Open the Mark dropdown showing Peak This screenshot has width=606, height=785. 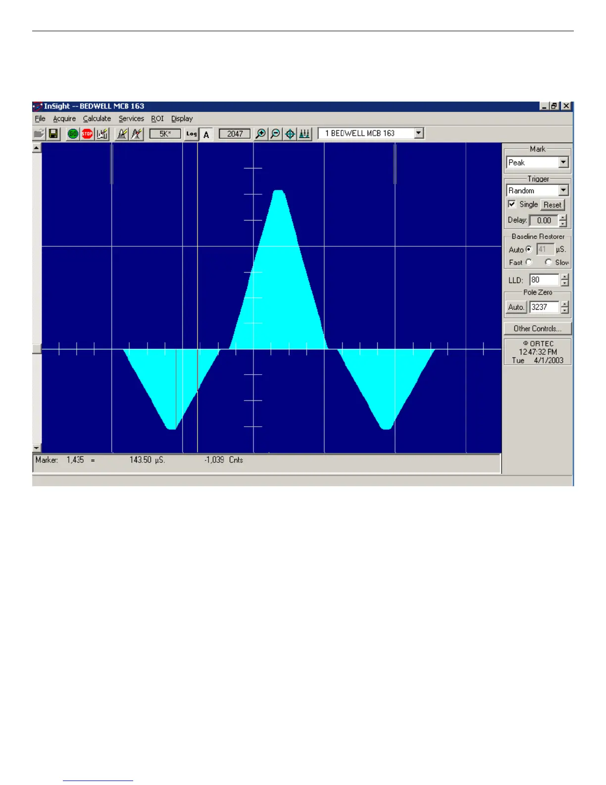click(x=563, y=163)
